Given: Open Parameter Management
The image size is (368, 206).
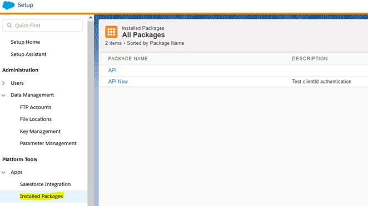Looking at the screenshot, I should point(48,143).
